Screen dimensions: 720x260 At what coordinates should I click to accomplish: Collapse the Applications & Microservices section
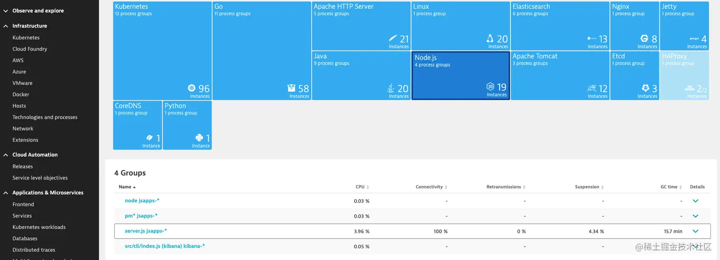(x=6, y=193)
